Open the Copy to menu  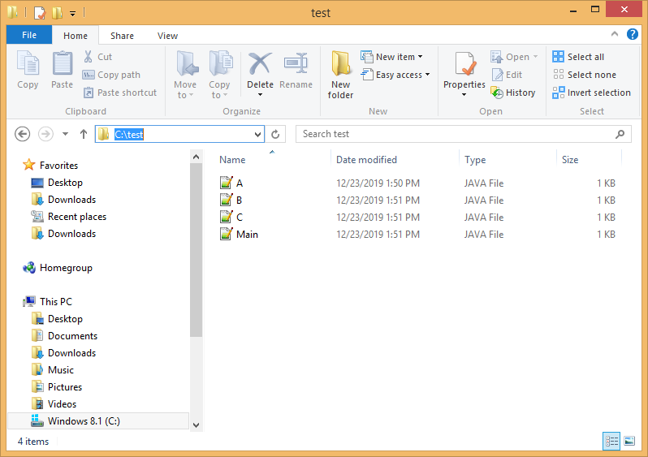pyautogui.click(x=219, y=75)
